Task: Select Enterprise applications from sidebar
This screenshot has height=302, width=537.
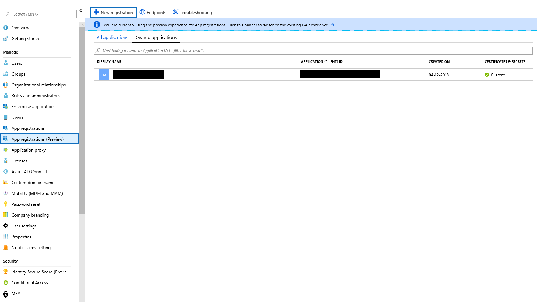Action: [33, 106]
